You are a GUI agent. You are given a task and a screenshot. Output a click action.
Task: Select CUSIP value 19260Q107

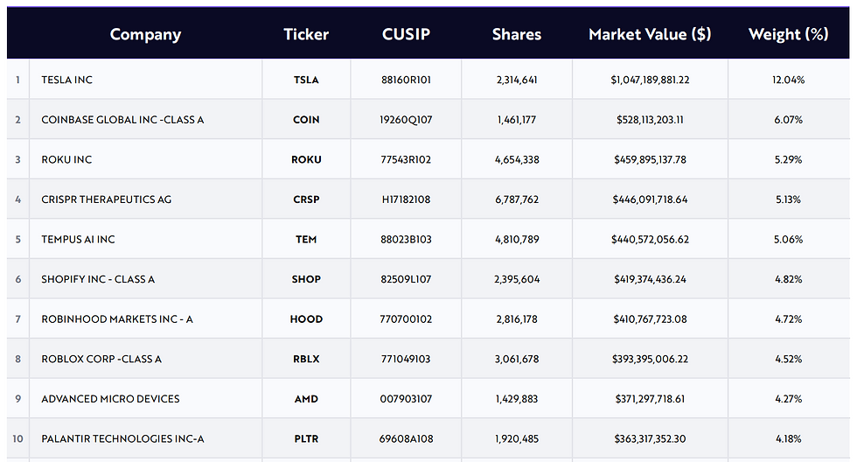coord(406,120)
